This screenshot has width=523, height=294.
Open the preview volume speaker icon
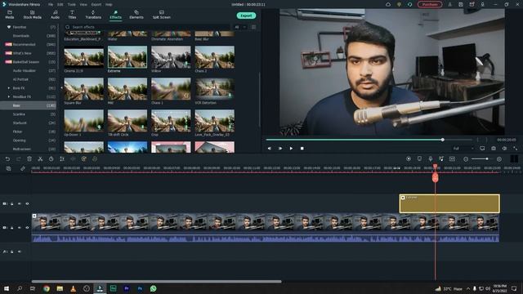504,149
